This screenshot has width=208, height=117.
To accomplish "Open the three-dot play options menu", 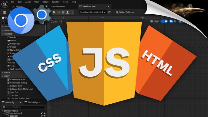I will click(x=72, y=12).
